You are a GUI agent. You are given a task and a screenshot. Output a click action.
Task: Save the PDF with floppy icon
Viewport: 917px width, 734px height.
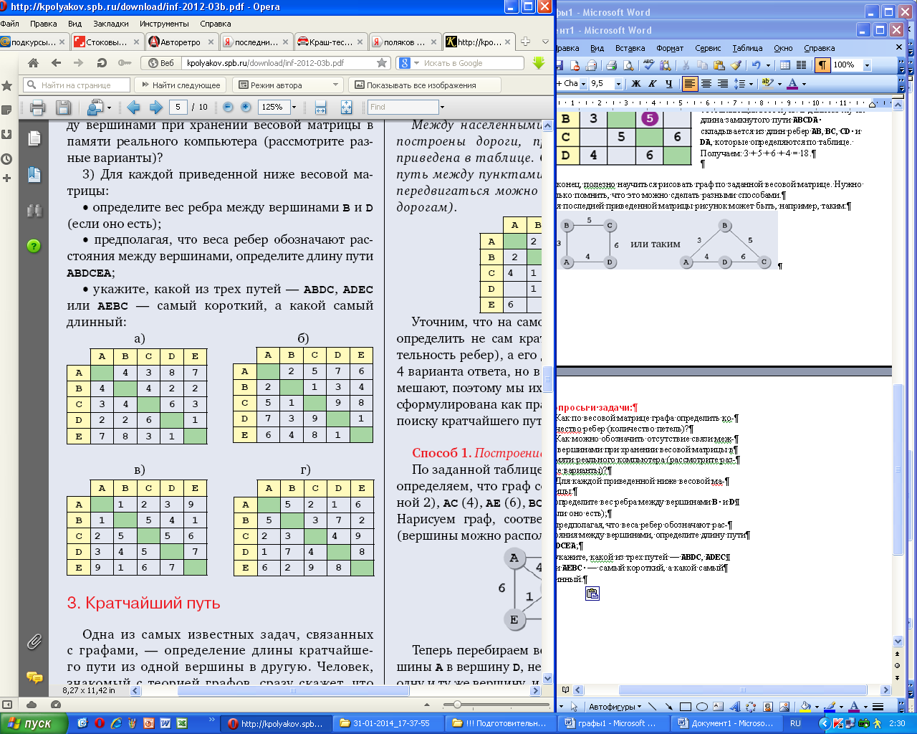click(63, 108)
